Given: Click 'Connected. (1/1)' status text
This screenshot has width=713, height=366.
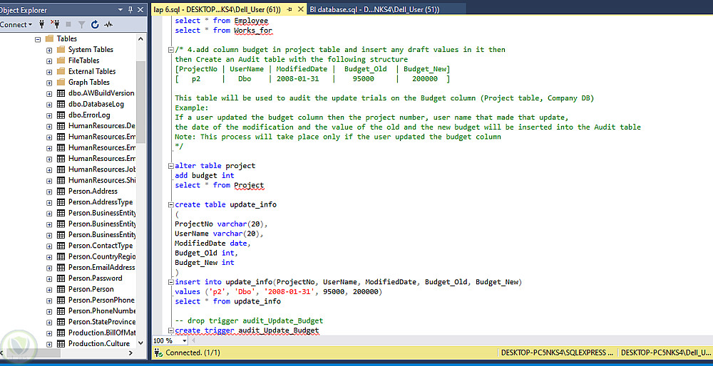Looking at the screenshot, I should (x=193, y=352).
